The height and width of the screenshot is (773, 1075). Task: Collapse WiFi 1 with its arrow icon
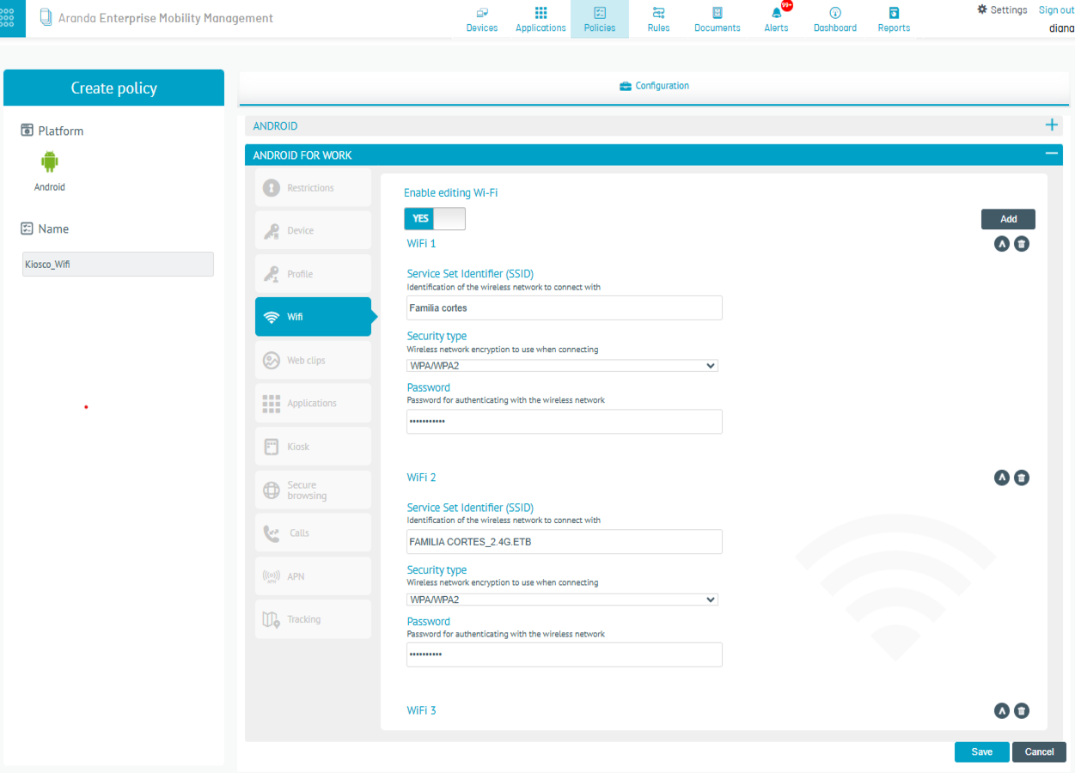coord(1002,244)
